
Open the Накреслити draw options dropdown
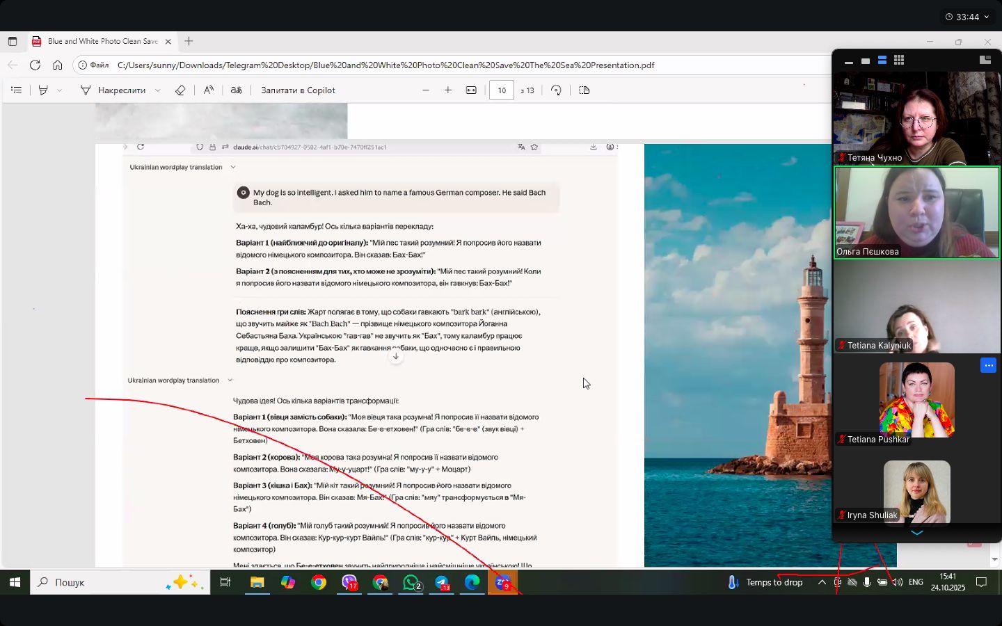click(x=158, y=90)
